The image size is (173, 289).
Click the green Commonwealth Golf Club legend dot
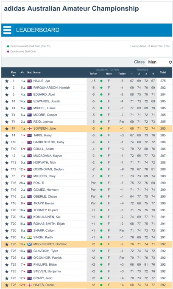[x=8, y=46]
